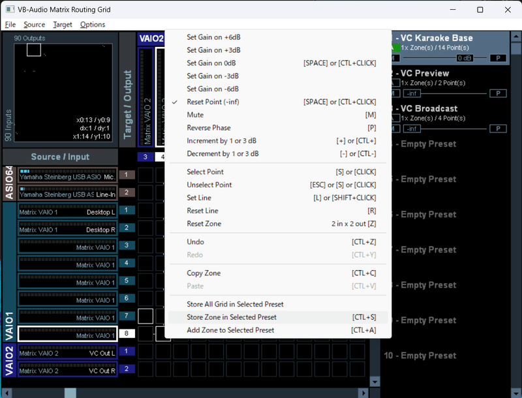522x398 pixels.
Task: Choose Store All Grid in Selected Preset
Action: click(x=278, y=304)
